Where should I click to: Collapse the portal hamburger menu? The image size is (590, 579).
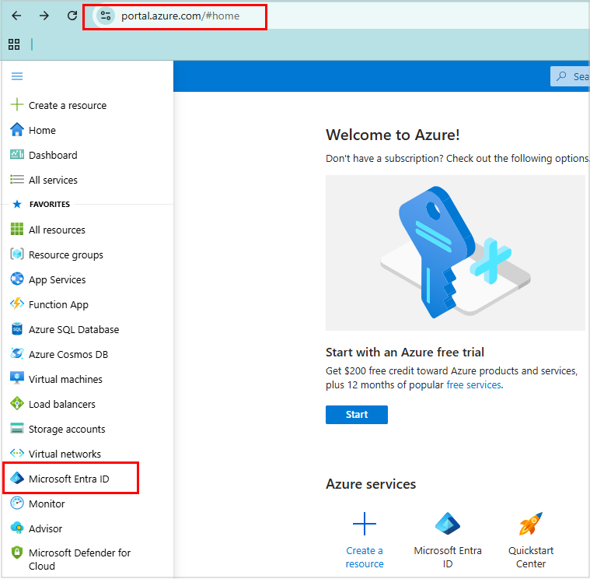[x=17, y=76]
